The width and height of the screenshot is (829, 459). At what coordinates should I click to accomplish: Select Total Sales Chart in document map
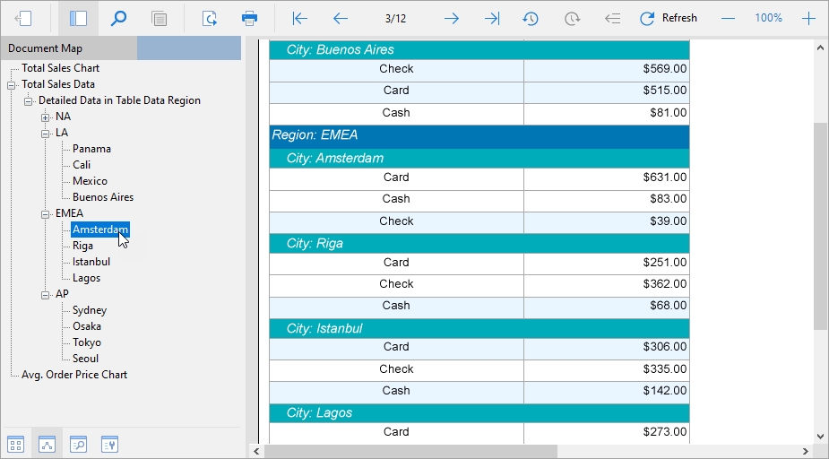pyautogui.click(x=60, y=68)
